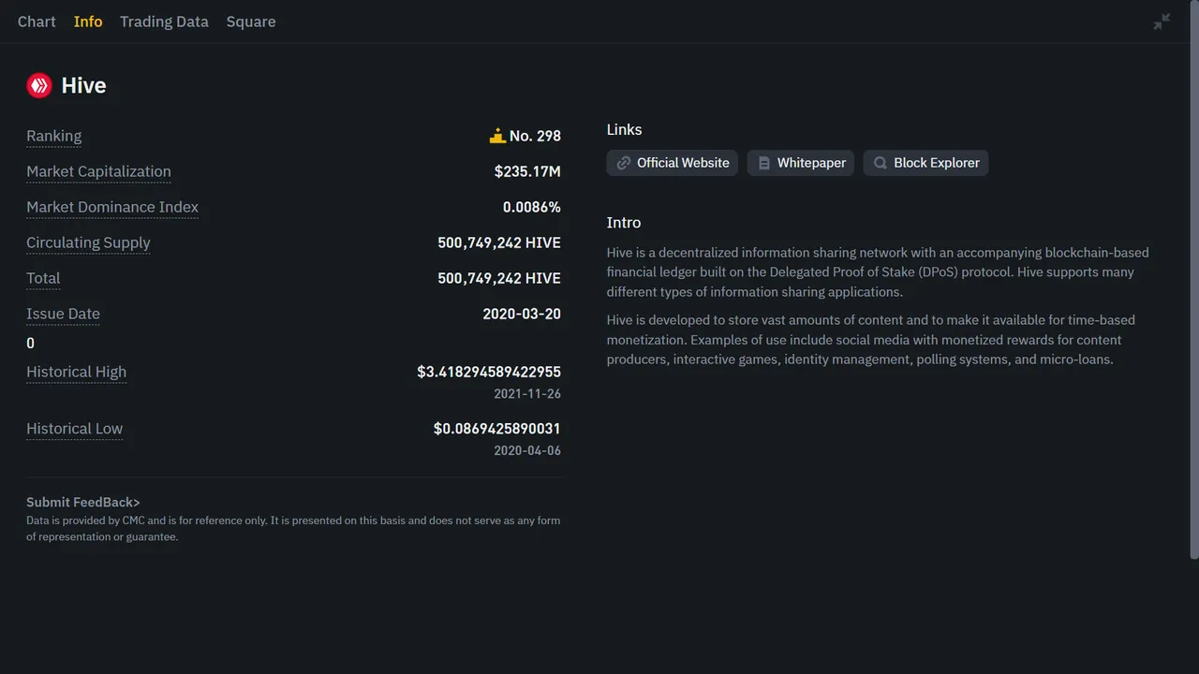Click the Links section heading
The height and width of the screenshot is (674, 1199).
click(x=624, y=129)
